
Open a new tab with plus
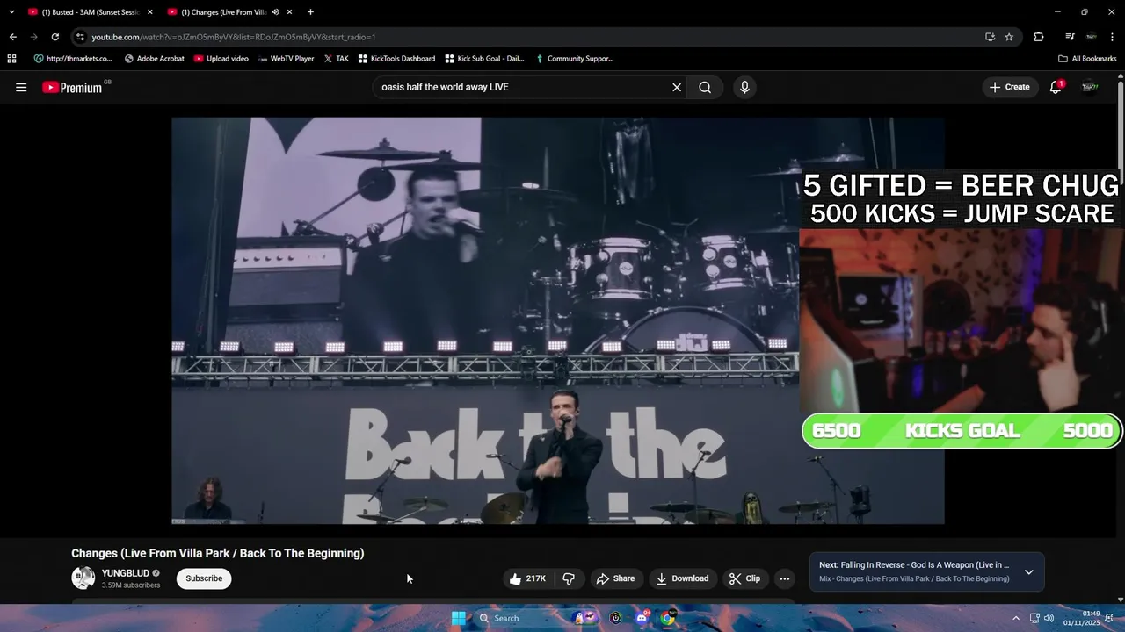310,12
